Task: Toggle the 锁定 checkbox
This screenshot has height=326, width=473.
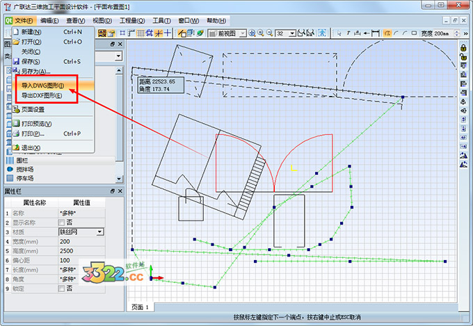Action: tap(61, 288)
